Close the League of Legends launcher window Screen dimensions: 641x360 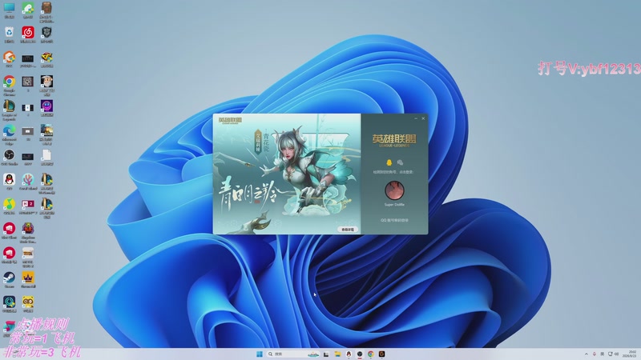423,118
